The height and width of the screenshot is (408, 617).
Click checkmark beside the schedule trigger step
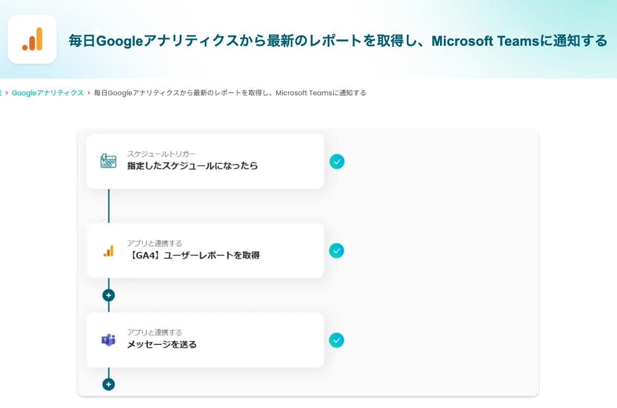[337, 161]
